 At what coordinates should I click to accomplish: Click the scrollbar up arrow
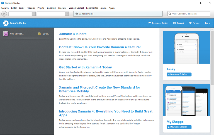pyautogui.click(x=212, y=29)
